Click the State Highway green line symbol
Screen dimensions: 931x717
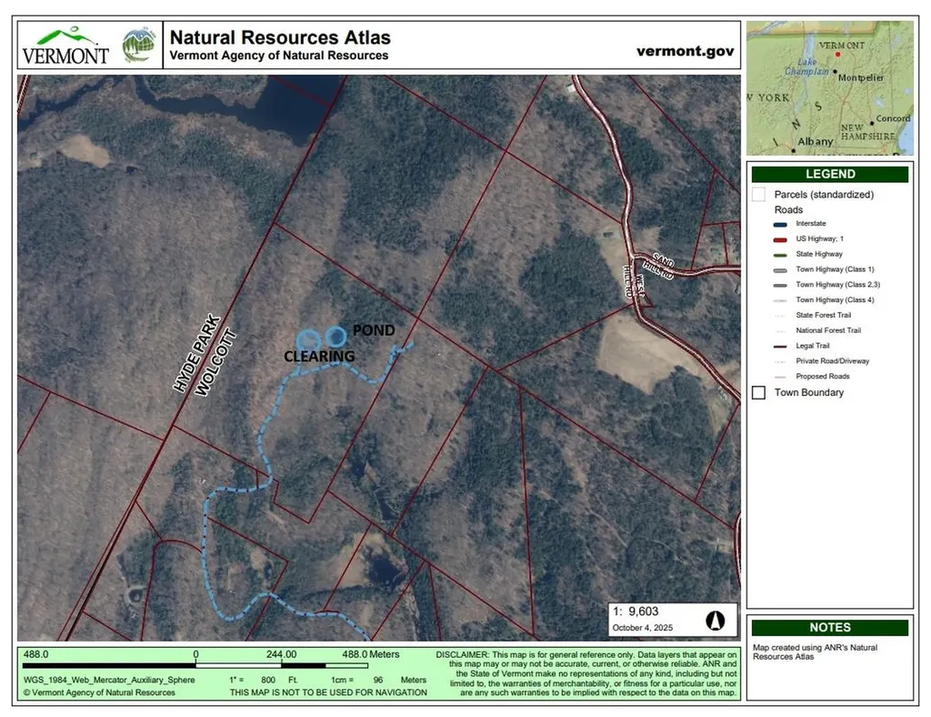[x=781, y=254]
